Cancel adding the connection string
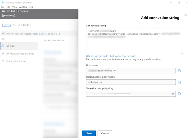Viewport: 191px width, 138px height. coord(105,133)
